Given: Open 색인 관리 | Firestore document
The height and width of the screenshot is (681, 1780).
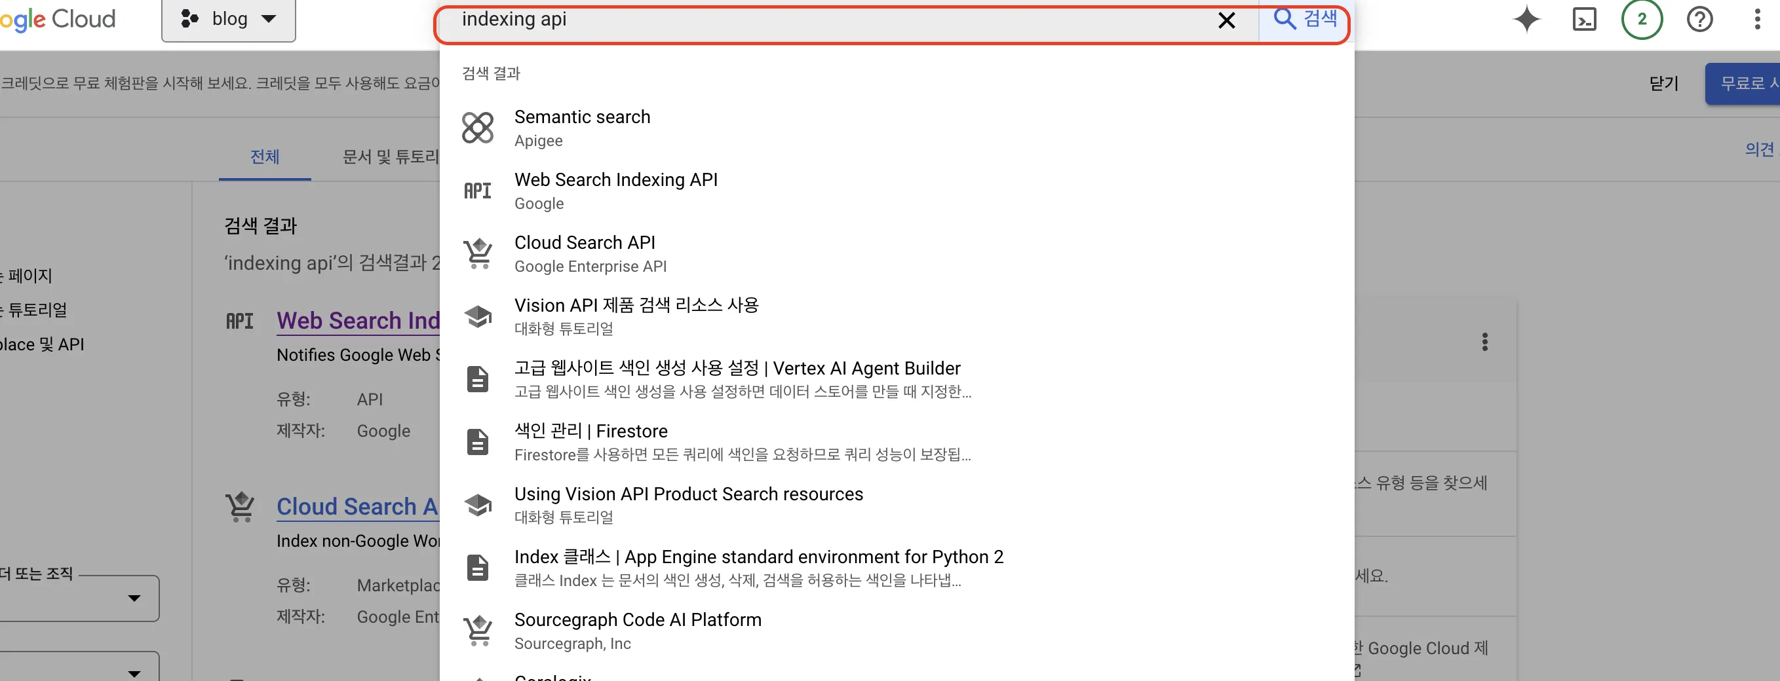Looking at the screenshot, I should click(x=896, y=443).
